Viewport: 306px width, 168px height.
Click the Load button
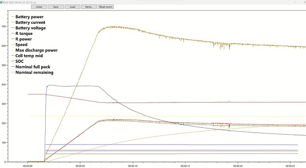pos(72,7)
